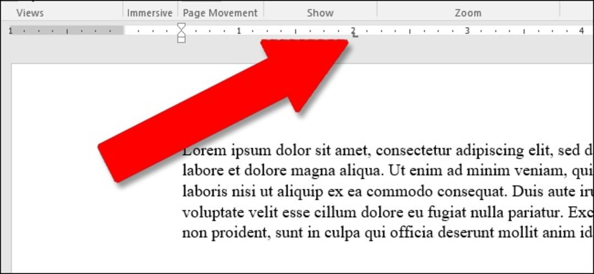The width and height of the screenshot is (594, 274).
Task: Click the word "laboris" on line three
Action: pyautogui.click(x=205, y=192)
